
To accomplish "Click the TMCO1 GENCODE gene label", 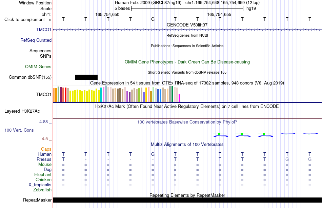I will point(44,30).
